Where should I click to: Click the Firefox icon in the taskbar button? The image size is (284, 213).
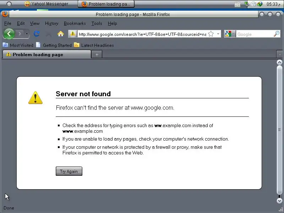tap(84, 4)
